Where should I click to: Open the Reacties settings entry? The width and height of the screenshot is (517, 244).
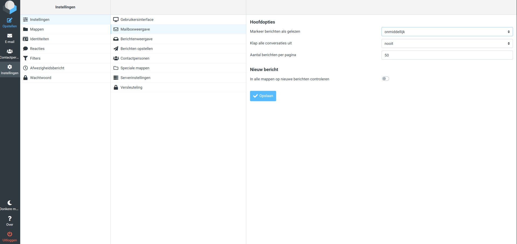[65, 49]
